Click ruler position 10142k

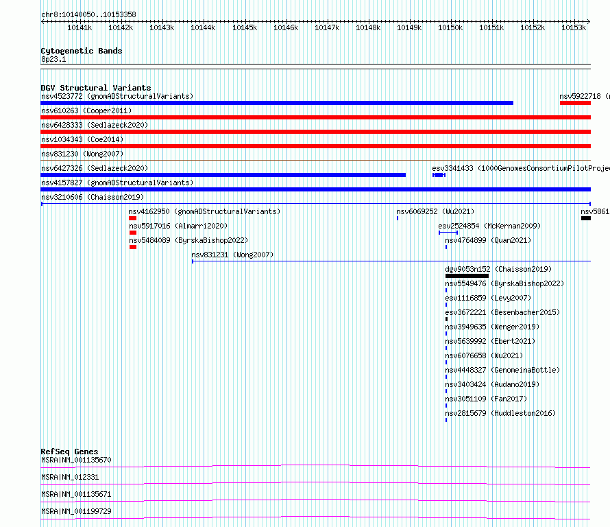point(121,27)
